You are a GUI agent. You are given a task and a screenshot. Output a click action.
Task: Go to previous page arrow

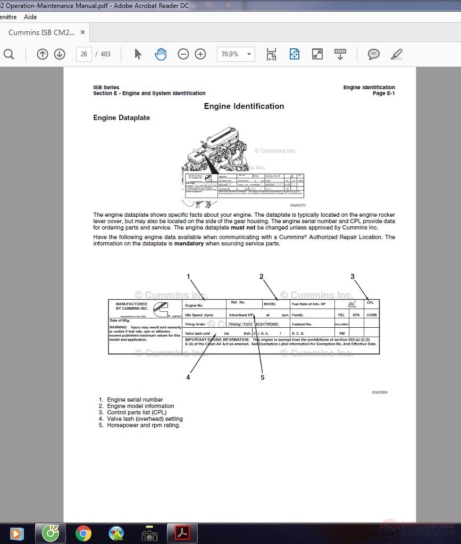(x=43, y=54)
